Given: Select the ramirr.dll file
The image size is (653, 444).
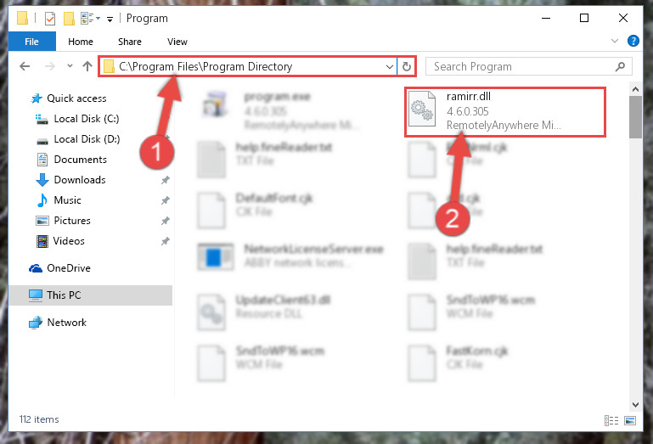Looking at the screenshot, I should [x=505, y=111].
